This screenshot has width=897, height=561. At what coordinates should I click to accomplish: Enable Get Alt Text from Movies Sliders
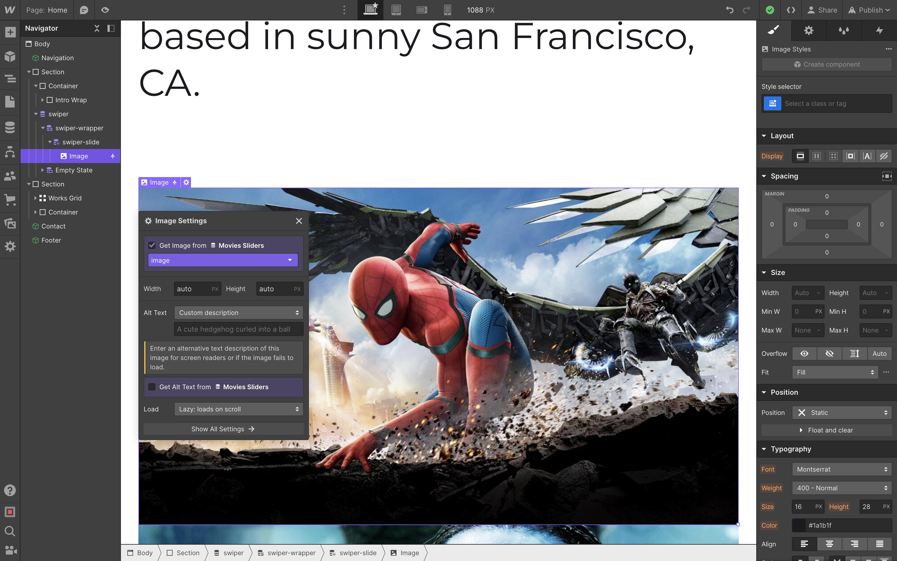(x=152, y=387)
